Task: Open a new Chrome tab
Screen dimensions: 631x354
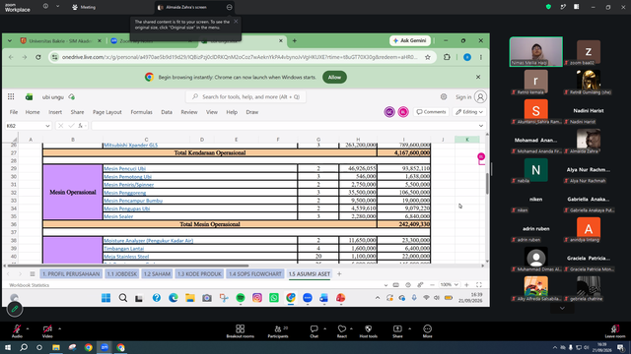Action: point(295,40)
